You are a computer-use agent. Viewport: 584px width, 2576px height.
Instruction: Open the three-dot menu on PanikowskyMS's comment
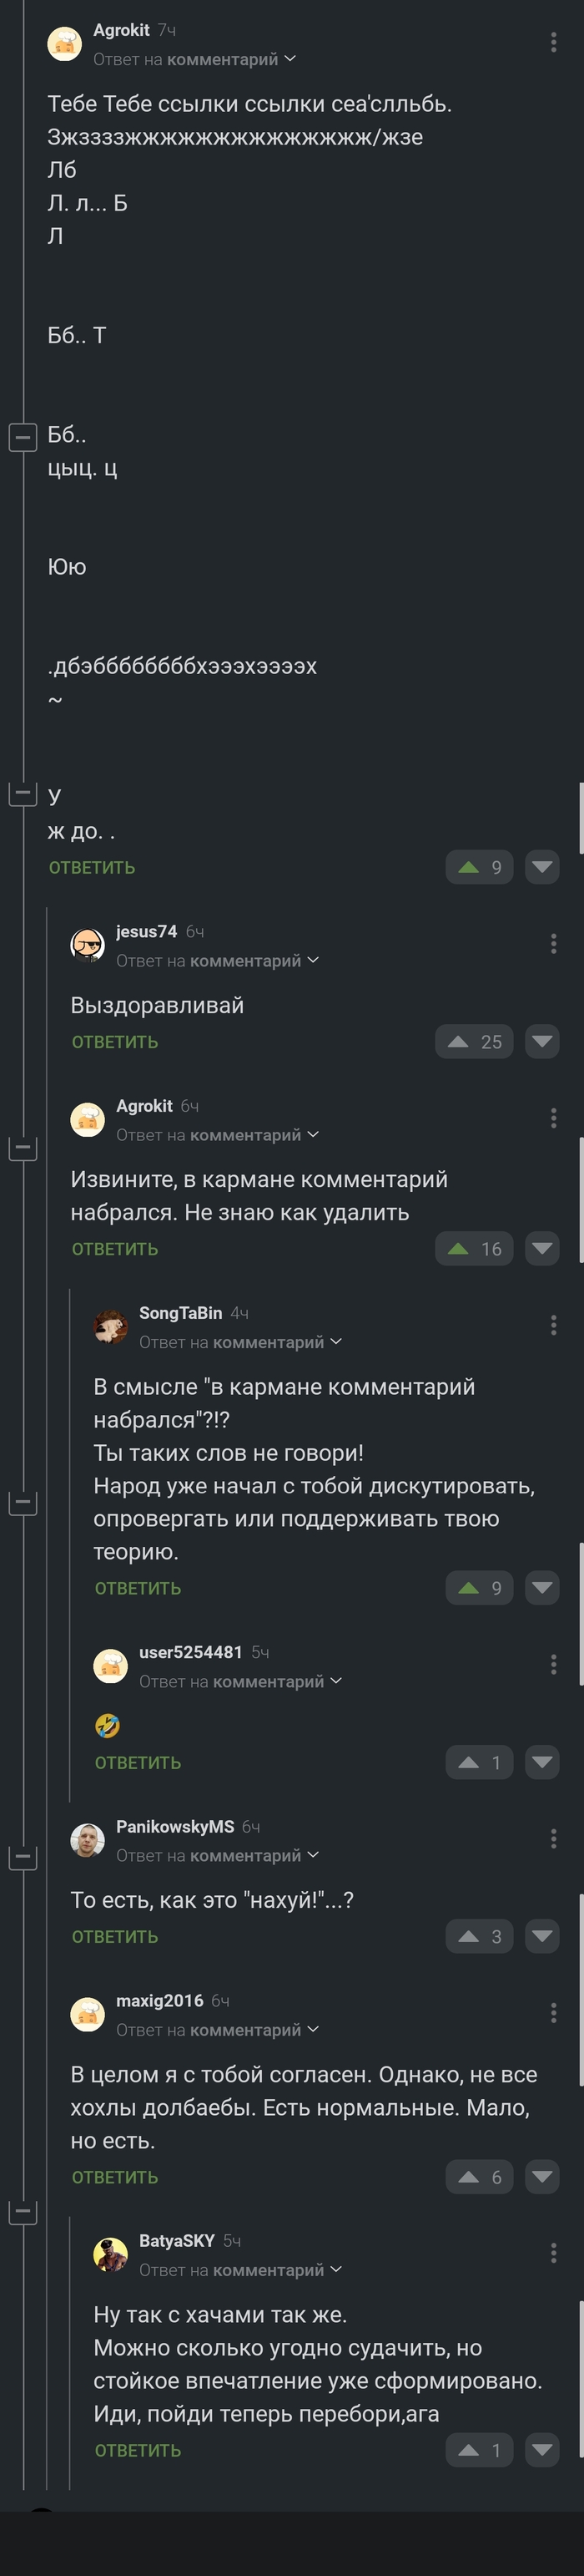tap(554, 1838)
